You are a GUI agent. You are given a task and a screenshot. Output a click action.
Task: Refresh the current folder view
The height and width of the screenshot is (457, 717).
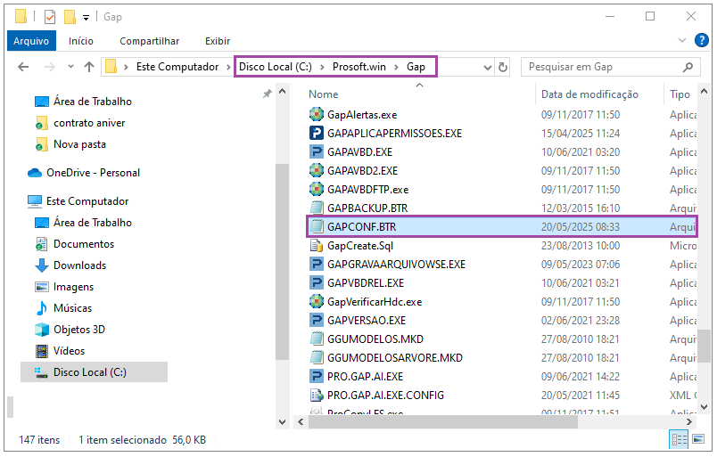coord(503,67)
